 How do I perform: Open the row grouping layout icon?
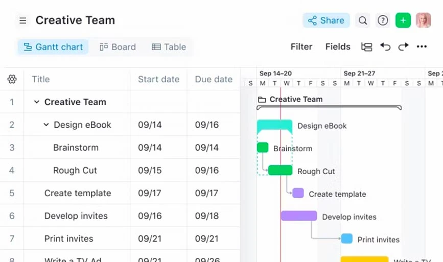(x=366, y=47)
